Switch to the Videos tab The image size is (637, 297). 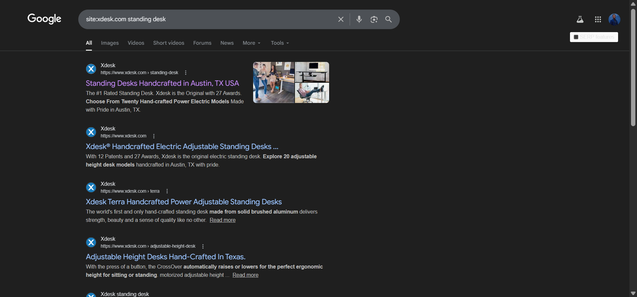(x=136, y=43)
